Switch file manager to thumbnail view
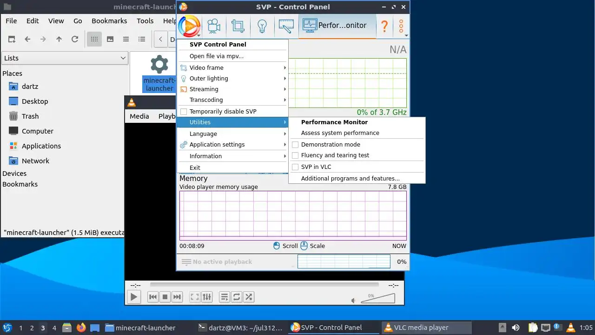Screen dimensions: 595x335 point(110,39)
